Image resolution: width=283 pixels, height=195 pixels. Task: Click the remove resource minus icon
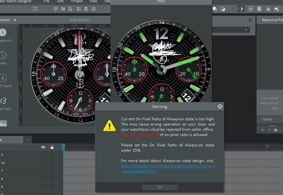click(269, 130)
